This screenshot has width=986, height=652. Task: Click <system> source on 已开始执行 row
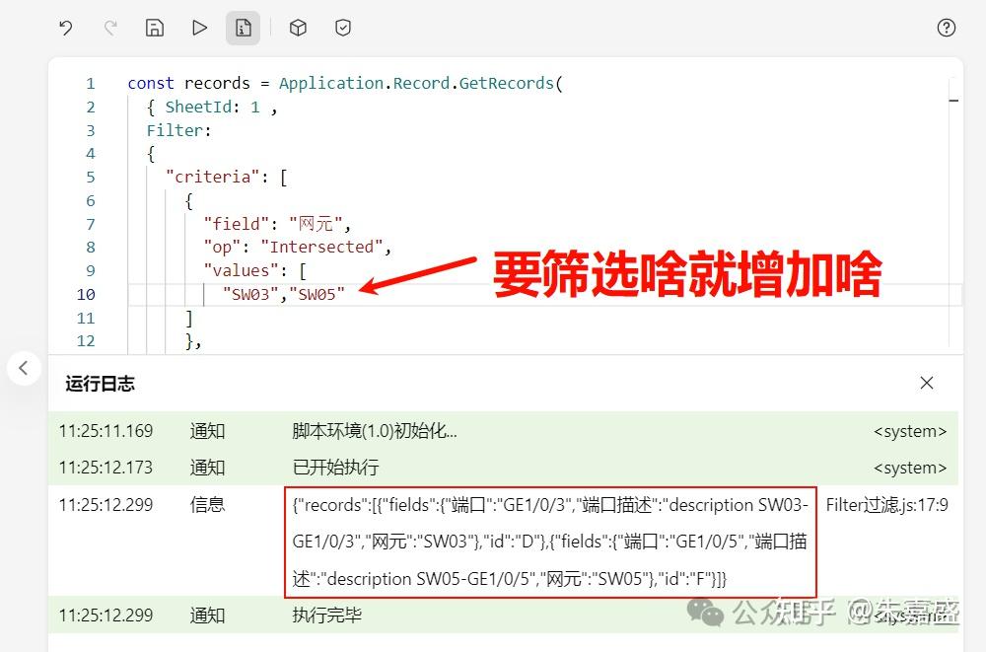(x=910, y=468)
